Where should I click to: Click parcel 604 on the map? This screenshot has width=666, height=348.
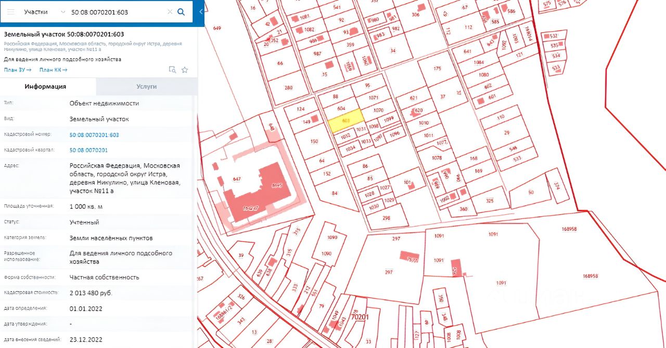341,107
